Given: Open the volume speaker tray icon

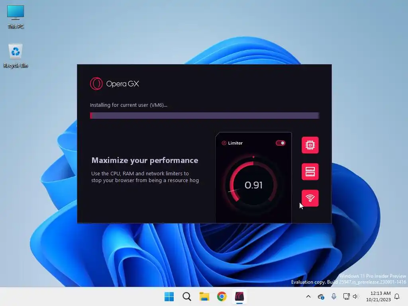Looking at the screenshot, I should [355, 296].
